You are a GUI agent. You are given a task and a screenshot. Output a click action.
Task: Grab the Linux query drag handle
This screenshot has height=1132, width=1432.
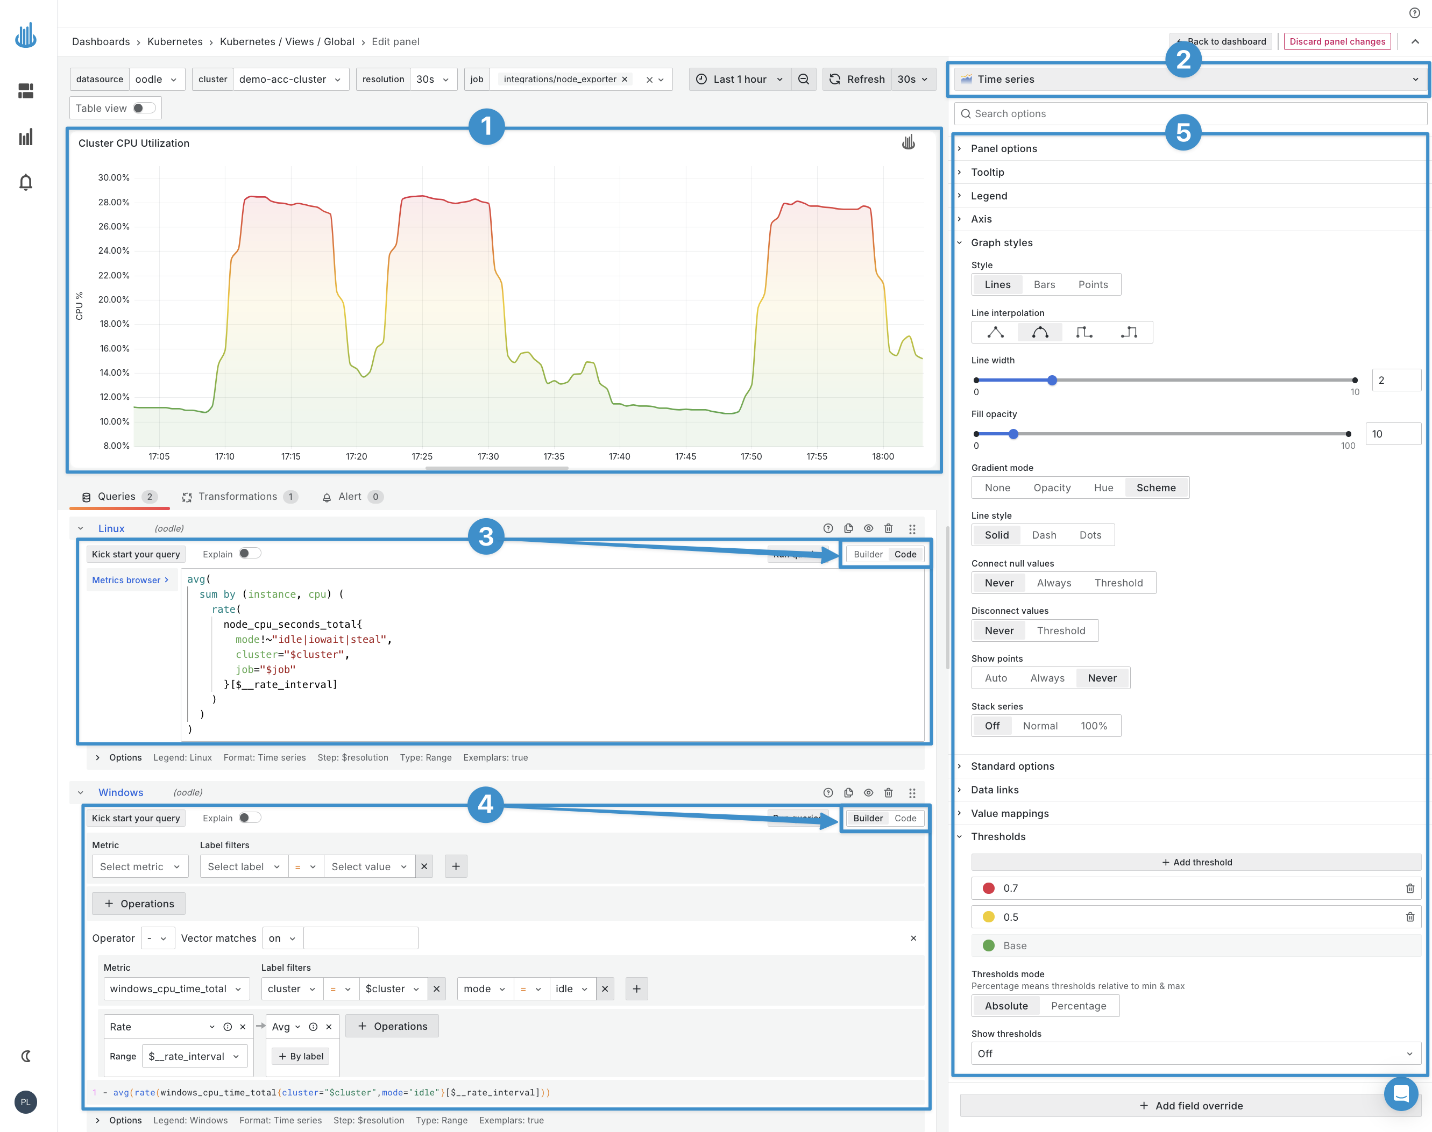click(912, 529)
